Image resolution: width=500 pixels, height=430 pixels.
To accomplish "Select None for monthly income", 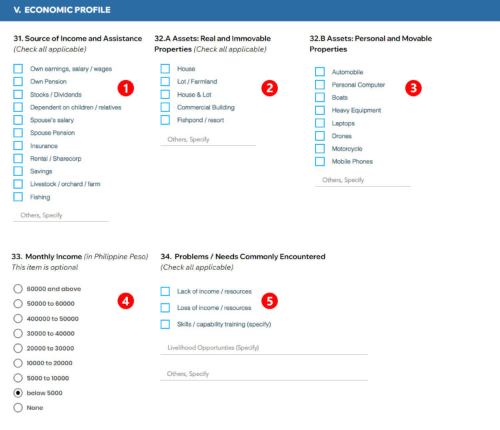I will point(18,408).
